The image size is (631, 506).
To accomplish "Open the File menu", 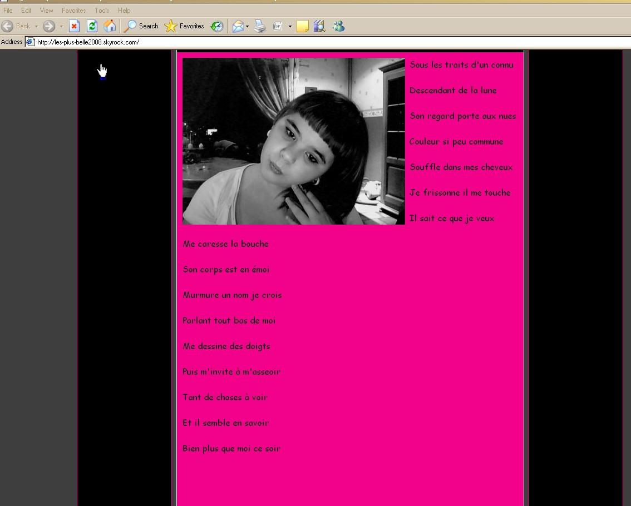I will coord(8,11).
